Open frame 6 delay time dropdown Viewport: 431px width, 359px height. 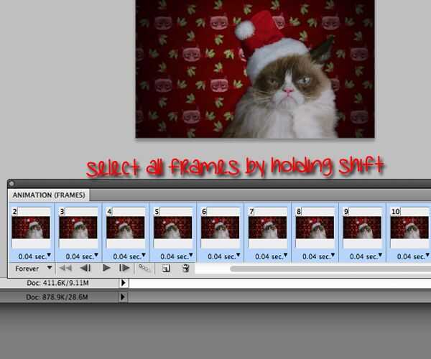click(x=223, y=256)
